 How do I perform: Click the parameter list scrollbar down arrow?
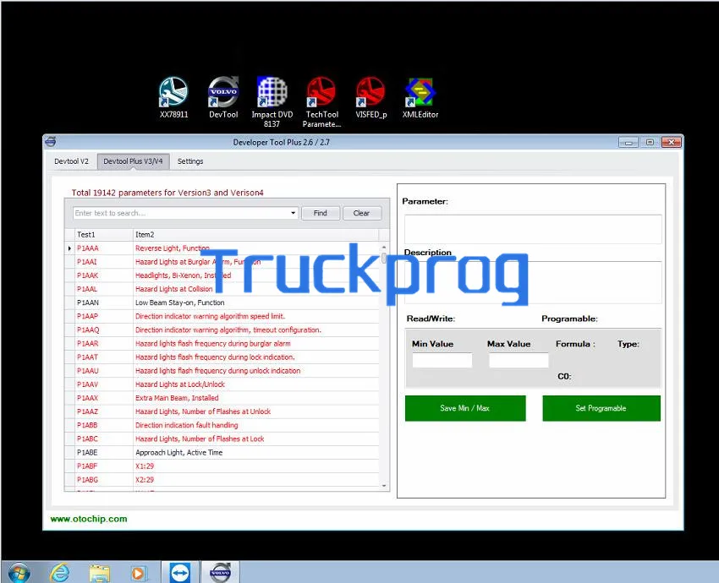[x=384, y=486]
